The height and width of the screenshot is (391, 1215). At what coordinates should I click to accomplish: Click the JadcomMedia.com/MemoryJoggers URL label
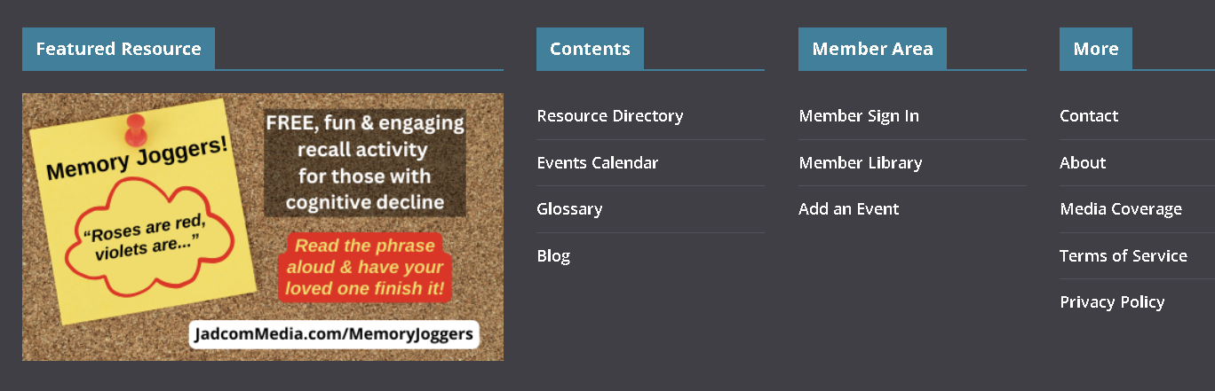(334, 334)
